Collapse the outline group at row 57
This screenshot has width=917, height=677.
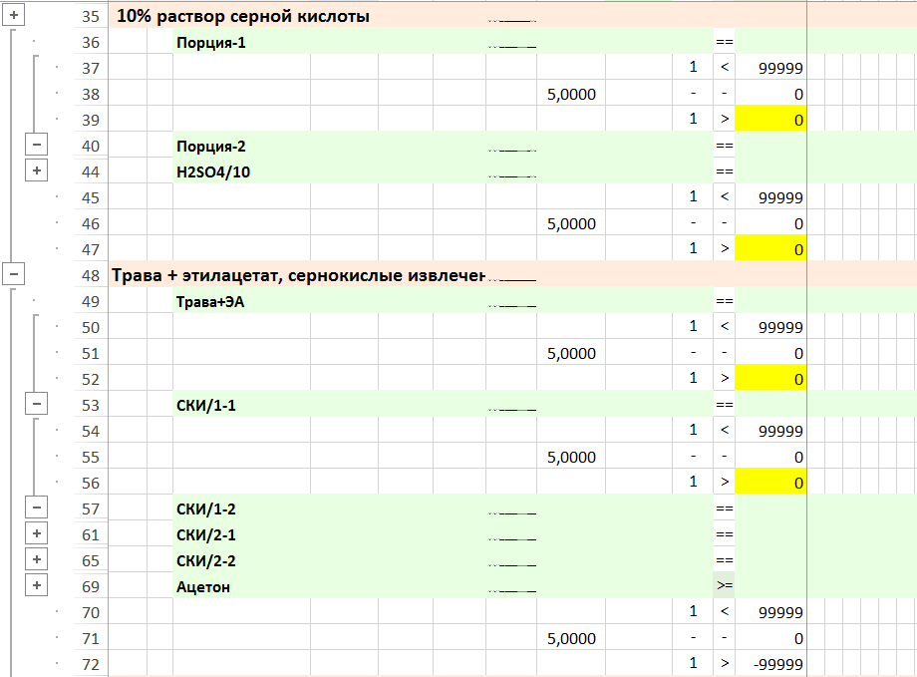(x=37, y=508)
